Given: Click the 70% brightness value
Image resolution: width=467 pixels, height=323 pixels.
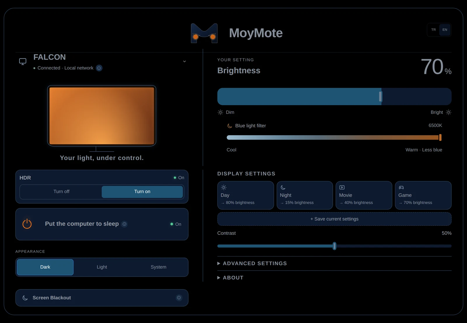Looking at the screenshot, I should click(436, 67).
